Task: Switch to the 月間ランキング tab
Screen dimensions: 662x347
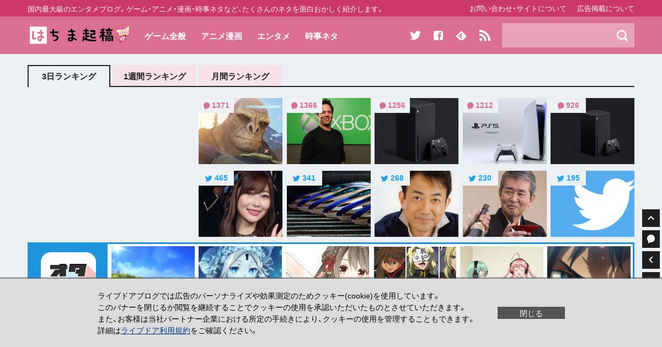Action: pyautogui.click(x=240, y=76)
